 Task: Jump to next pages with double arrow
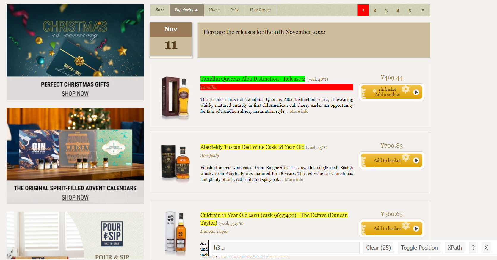[x=423, y=10]
